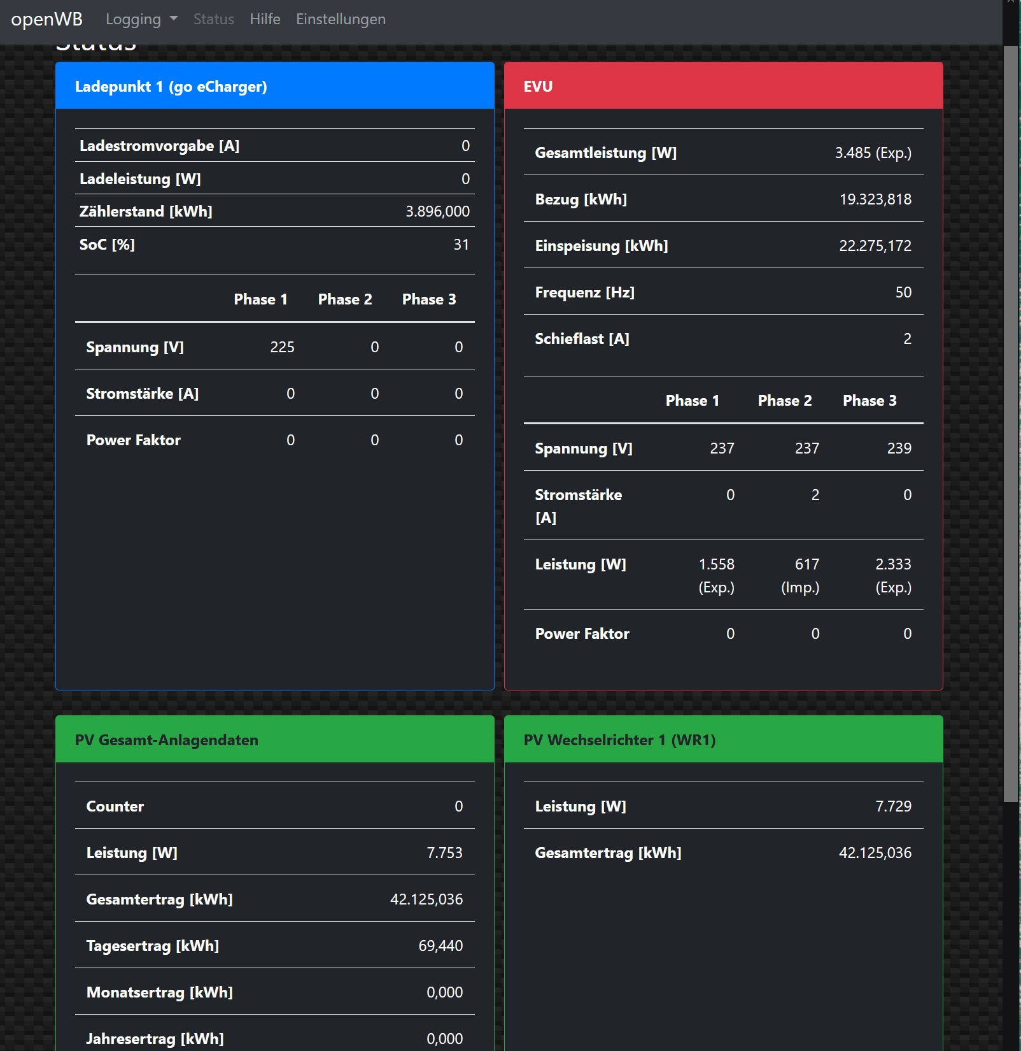Click the 617 (Imp.) Leistung value
The width and height of the screenshot is (1021, 1051).
tap(800, 576)
